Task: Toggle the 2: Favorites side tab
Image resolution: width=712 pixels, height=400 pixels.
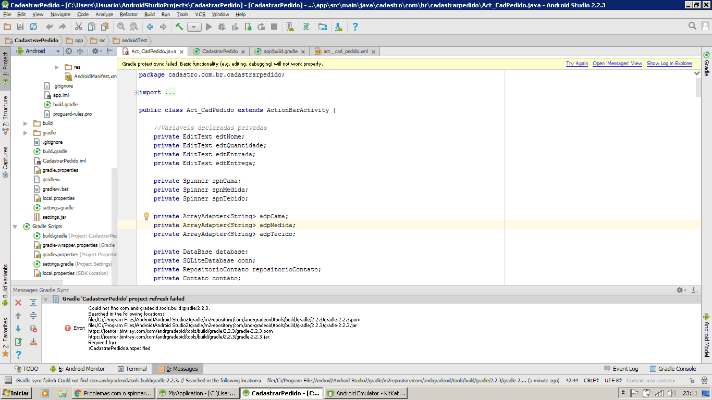Action: [x=5, y=337]
